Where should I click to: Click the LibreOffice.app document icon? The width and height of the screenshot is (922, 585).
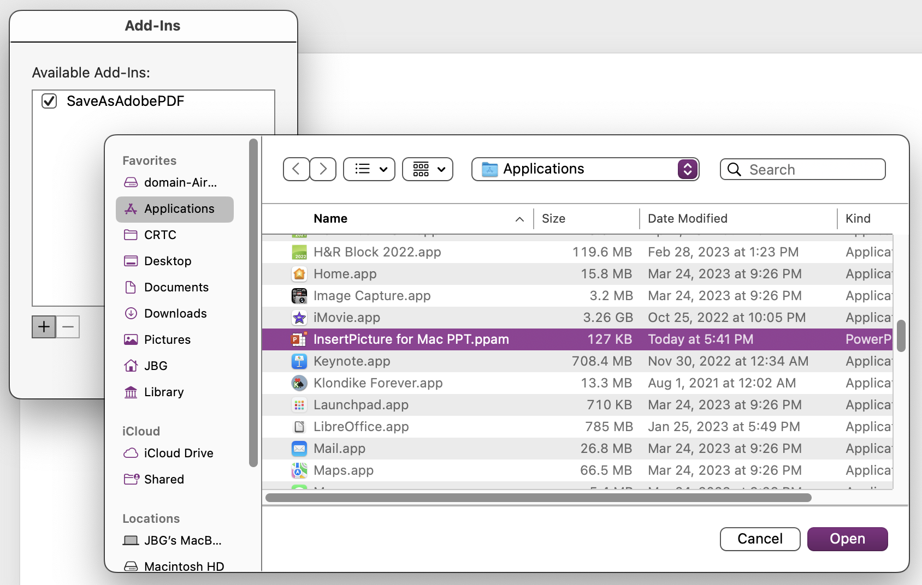click(x=299, y=427)
